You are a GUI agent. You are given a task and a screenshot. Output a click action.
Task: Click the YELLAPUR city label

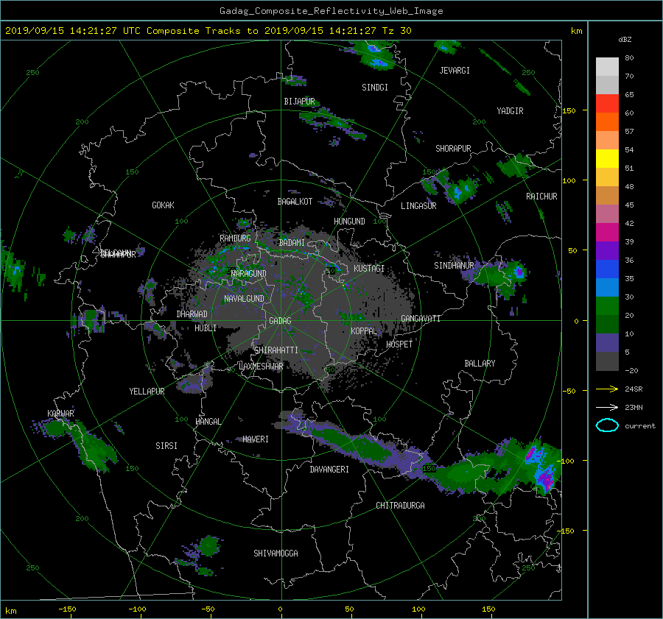(x=147, y=392)
